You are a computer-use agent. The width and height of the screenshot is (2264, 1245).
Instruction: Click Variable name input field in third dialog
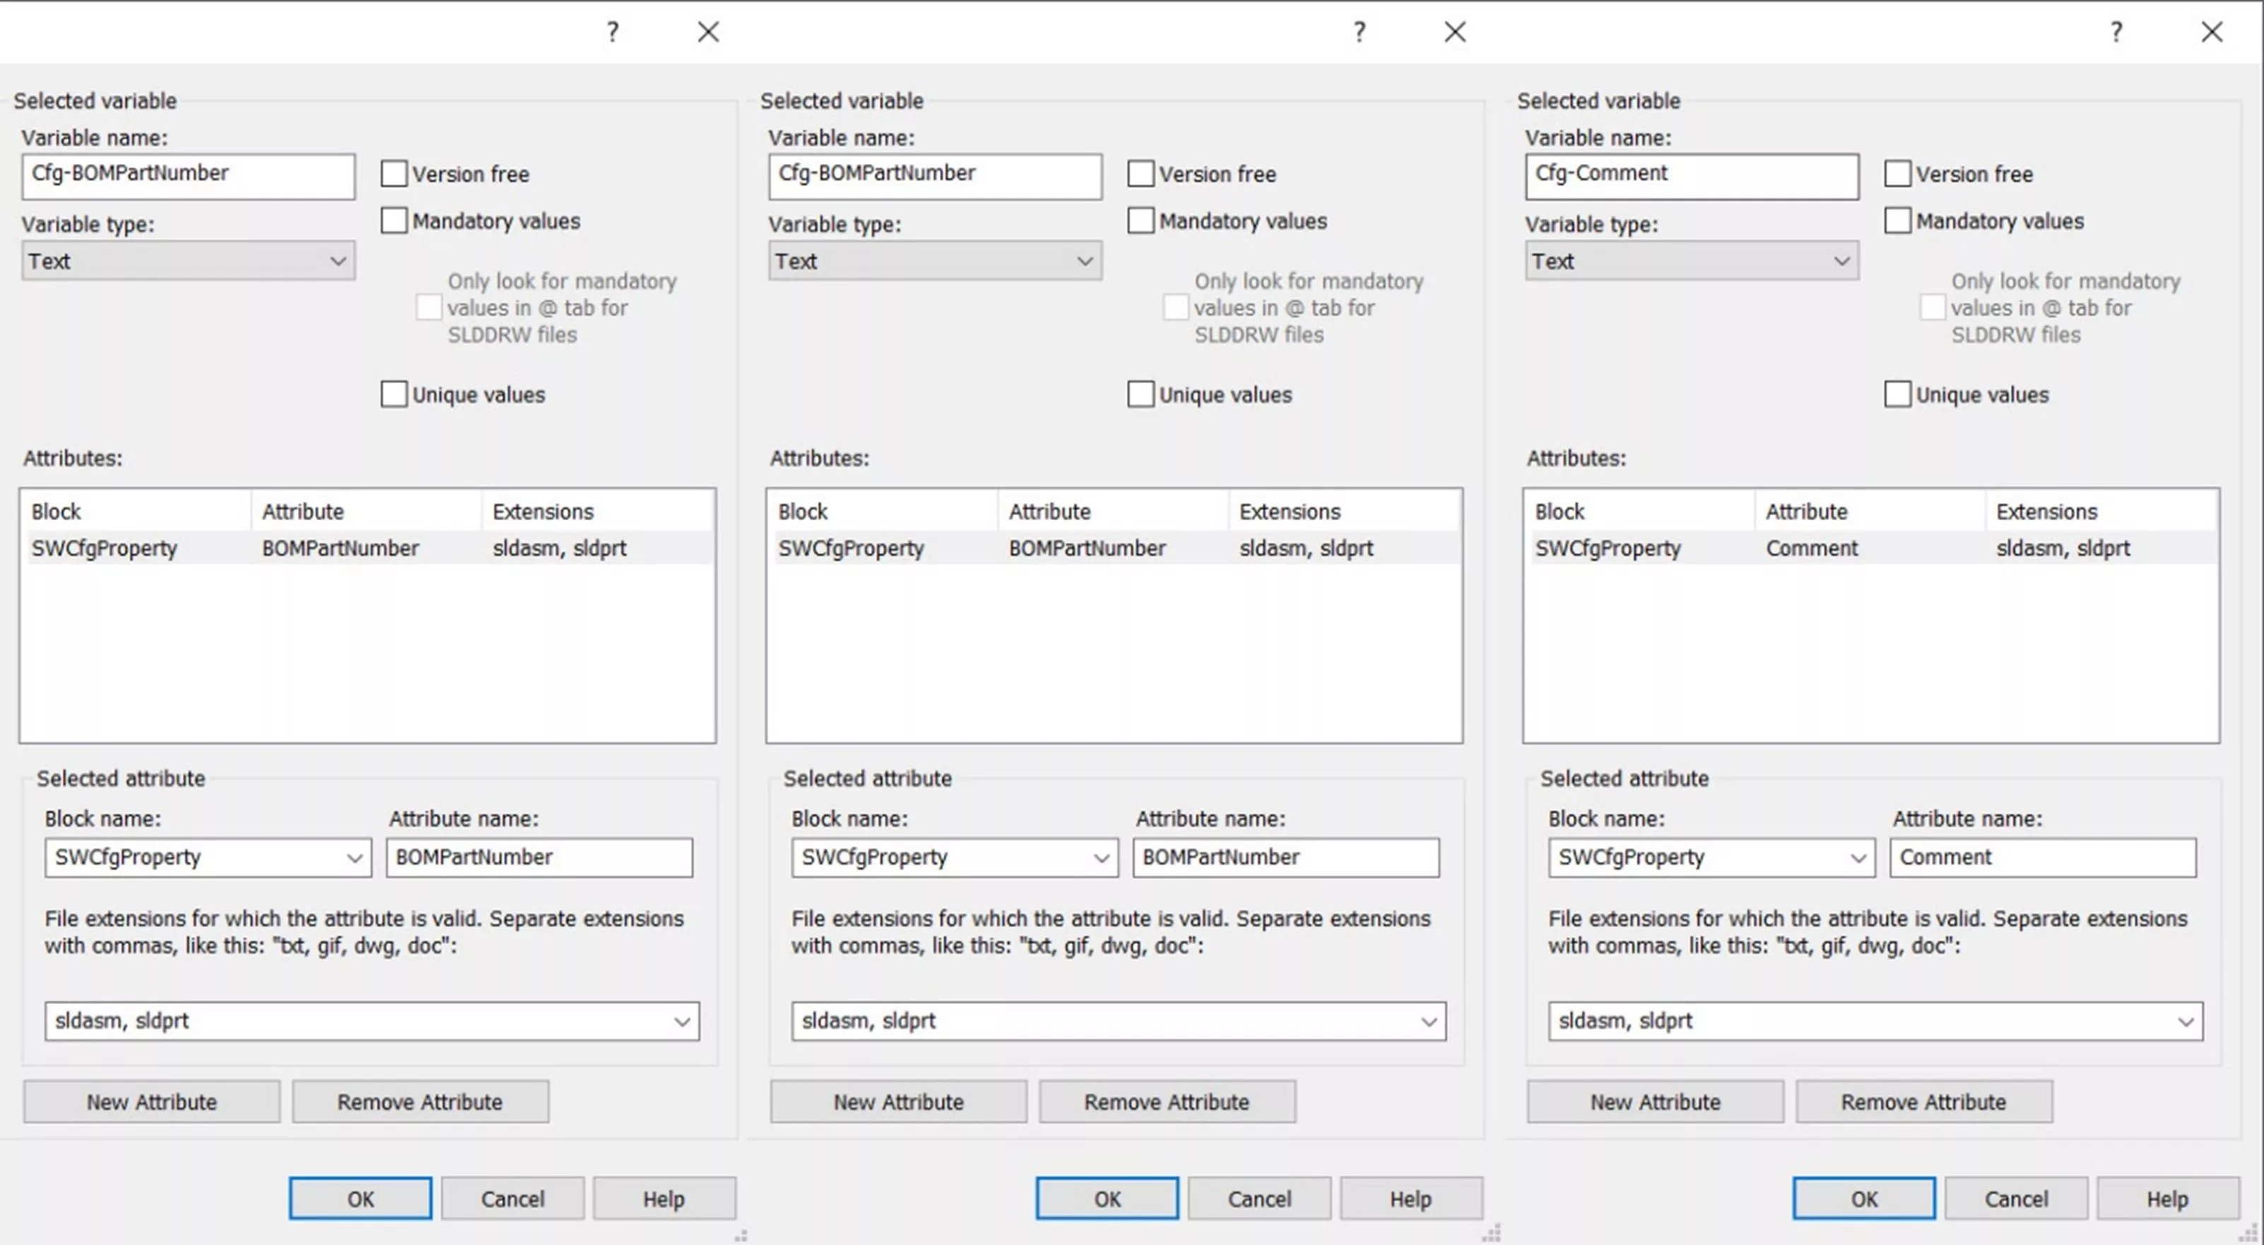click(1686, 173)
